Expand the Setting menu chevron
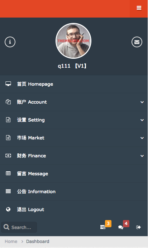This screenshot has width=148, height=248. (x=142, y=120)
